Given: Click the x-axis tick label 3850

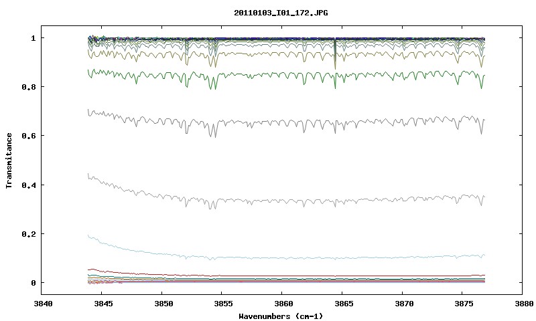Looking at the screenshot, I should (163, 304).
